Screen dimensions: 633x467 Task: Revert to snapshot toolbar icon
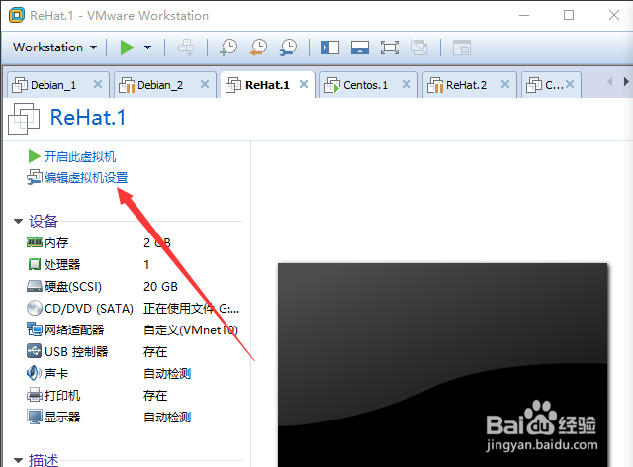click(258, 47)
